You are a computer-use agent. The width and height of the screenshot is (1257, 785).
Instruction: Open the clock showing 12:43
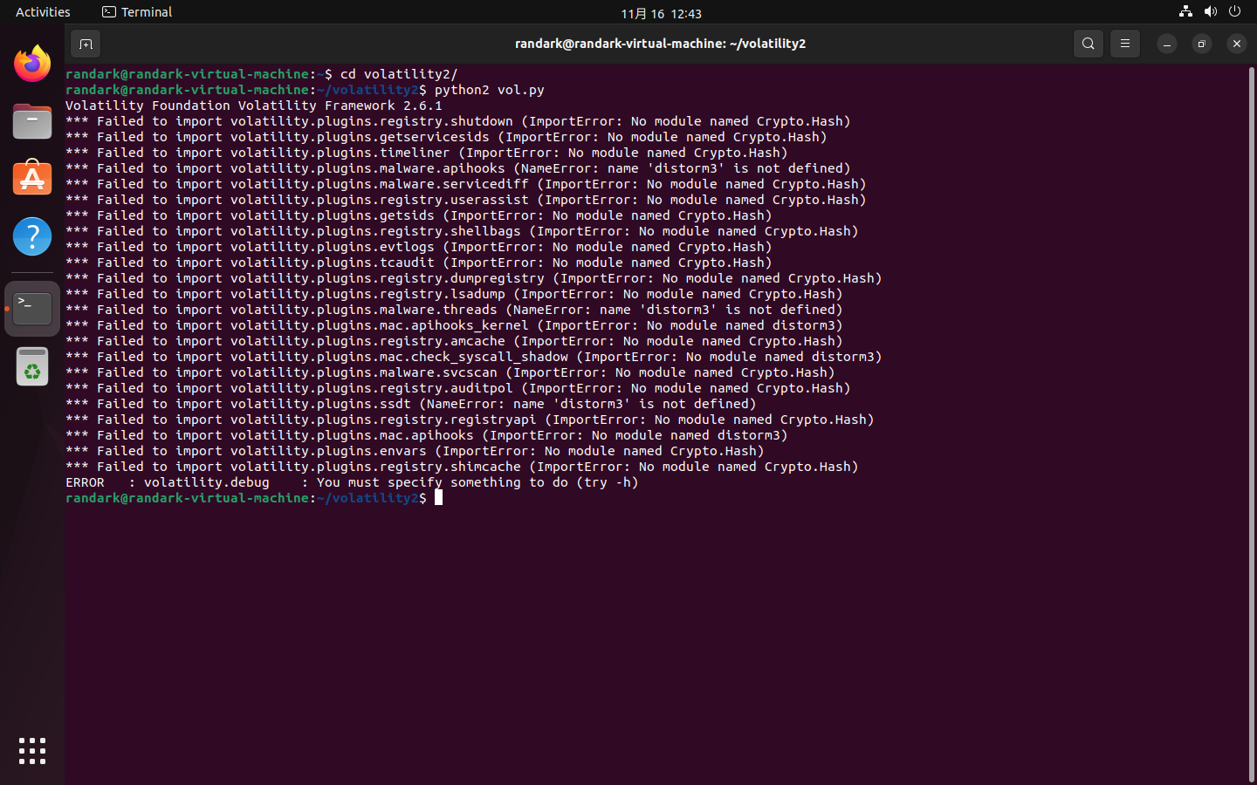[661, 13]
